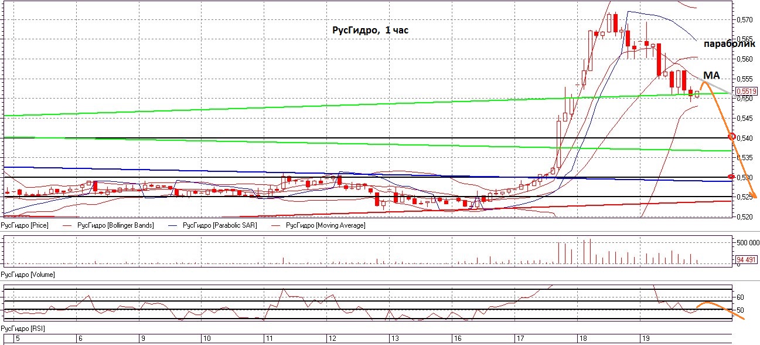Viewport: 760px width, 345px height.
Task: Click the 0,555 price axis label
Action: click(x=744, y=79)
